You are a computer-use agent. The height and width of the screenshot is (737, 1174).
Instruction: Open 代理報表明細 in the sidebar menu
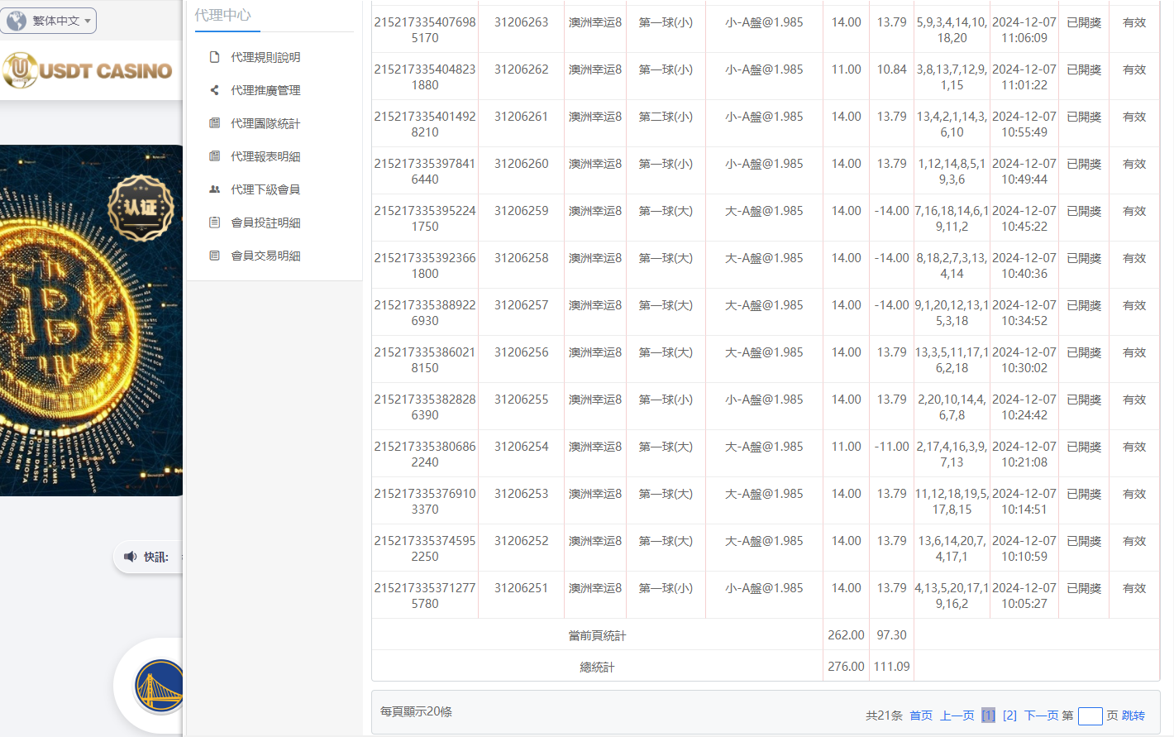pos(265,156)
